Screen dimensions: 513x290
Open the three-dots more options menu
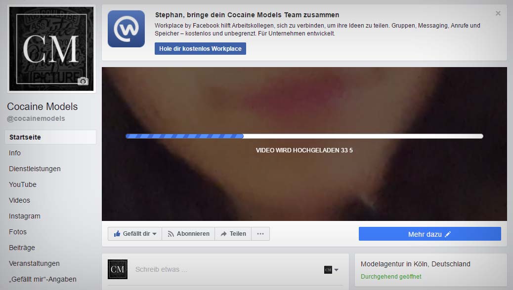pyautogui.click(x=260, y=234)
